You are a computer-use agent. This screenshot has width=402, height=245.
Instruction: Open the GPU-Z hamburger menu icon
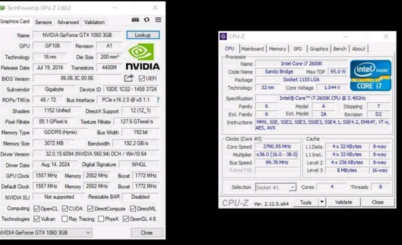[x=158, y=20]
